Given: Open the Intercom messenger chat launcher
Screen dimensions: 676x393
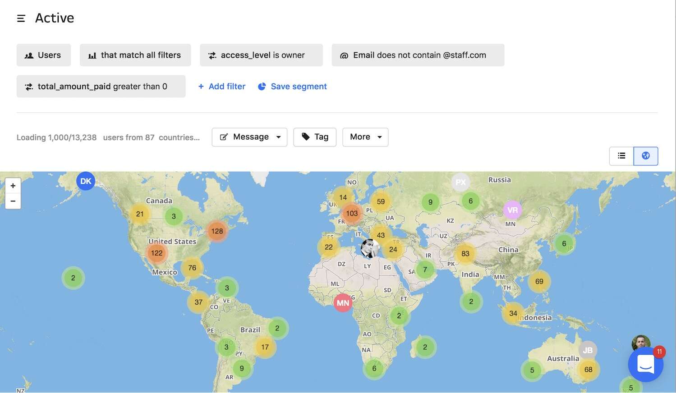Looking at the screenshot, I should point(645,364).
